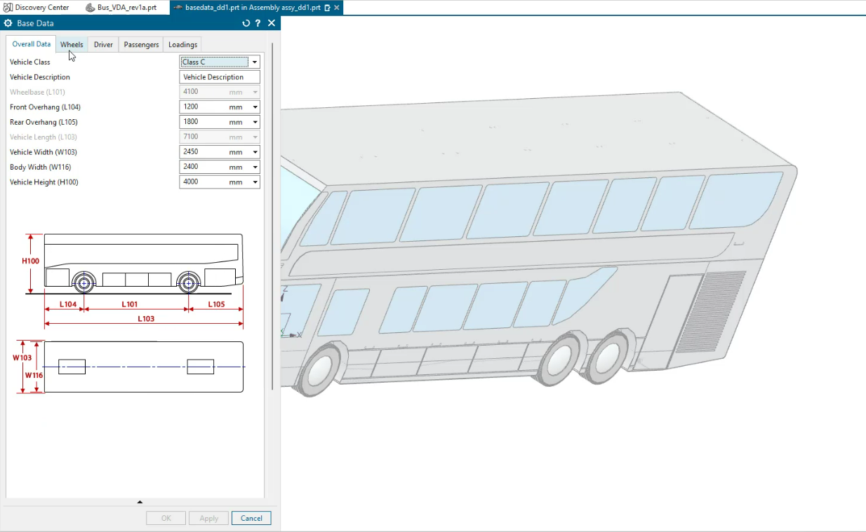Click the part icon on Bus_VDA_rev1a.prt tab
This screenshot has width=866, height=532.
tap(91, 8)
